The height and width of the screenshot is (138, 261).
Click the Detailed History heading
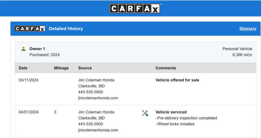coord(66,29)
